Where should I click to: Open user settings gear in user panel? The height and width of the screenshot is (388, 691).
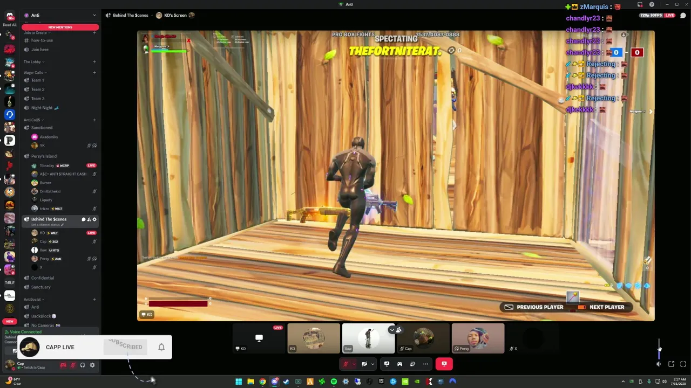click(x=92, y=365)
